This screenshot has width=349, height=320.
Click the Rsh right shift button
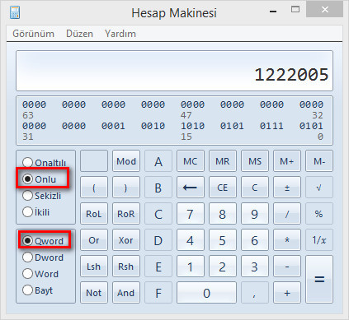click(126, 267)
